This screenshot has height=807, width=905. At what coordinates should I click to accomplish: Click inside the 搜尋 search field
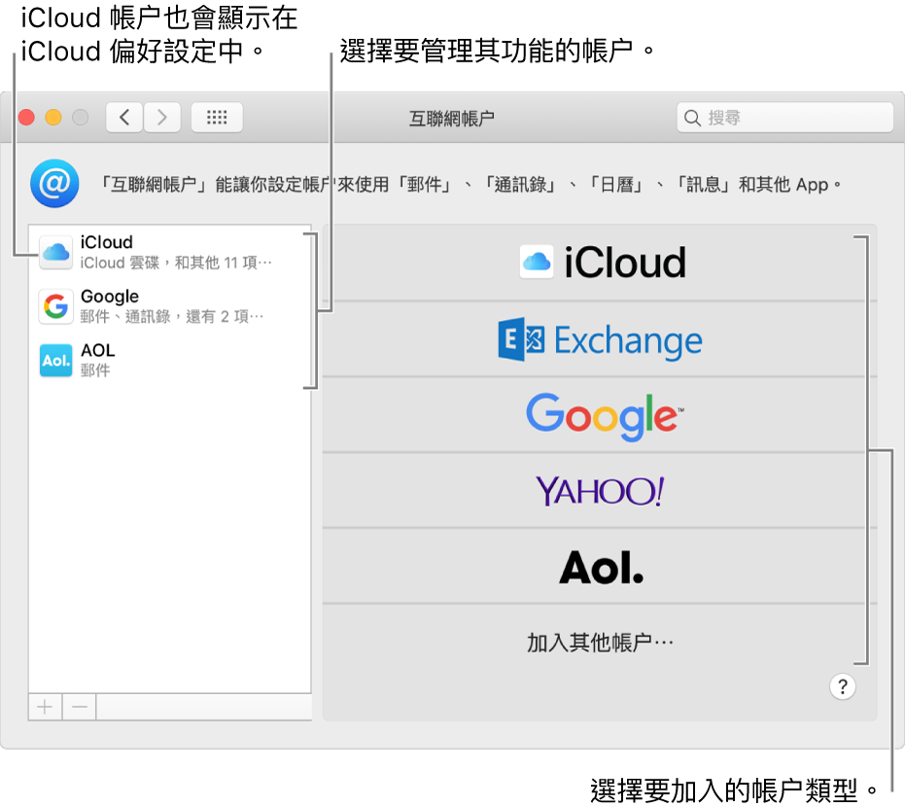[785, 118]
